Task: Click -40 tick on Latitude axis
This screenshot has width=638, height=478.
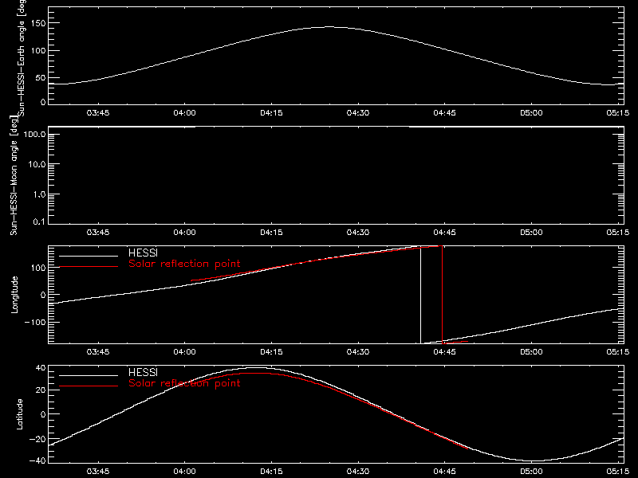Action: tap(37, 460)
